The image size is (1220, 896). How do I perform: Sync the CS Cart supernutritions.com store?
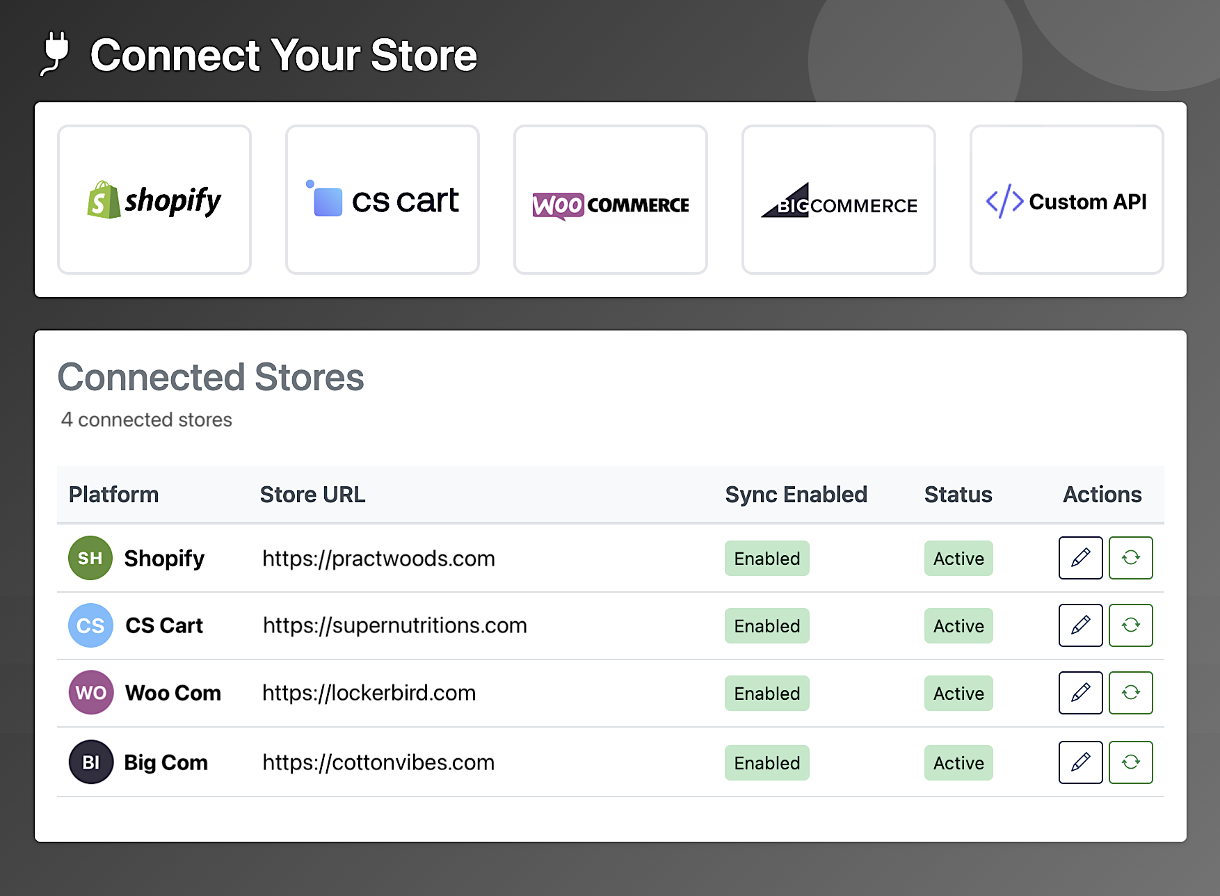click(x=1131, y=625)
